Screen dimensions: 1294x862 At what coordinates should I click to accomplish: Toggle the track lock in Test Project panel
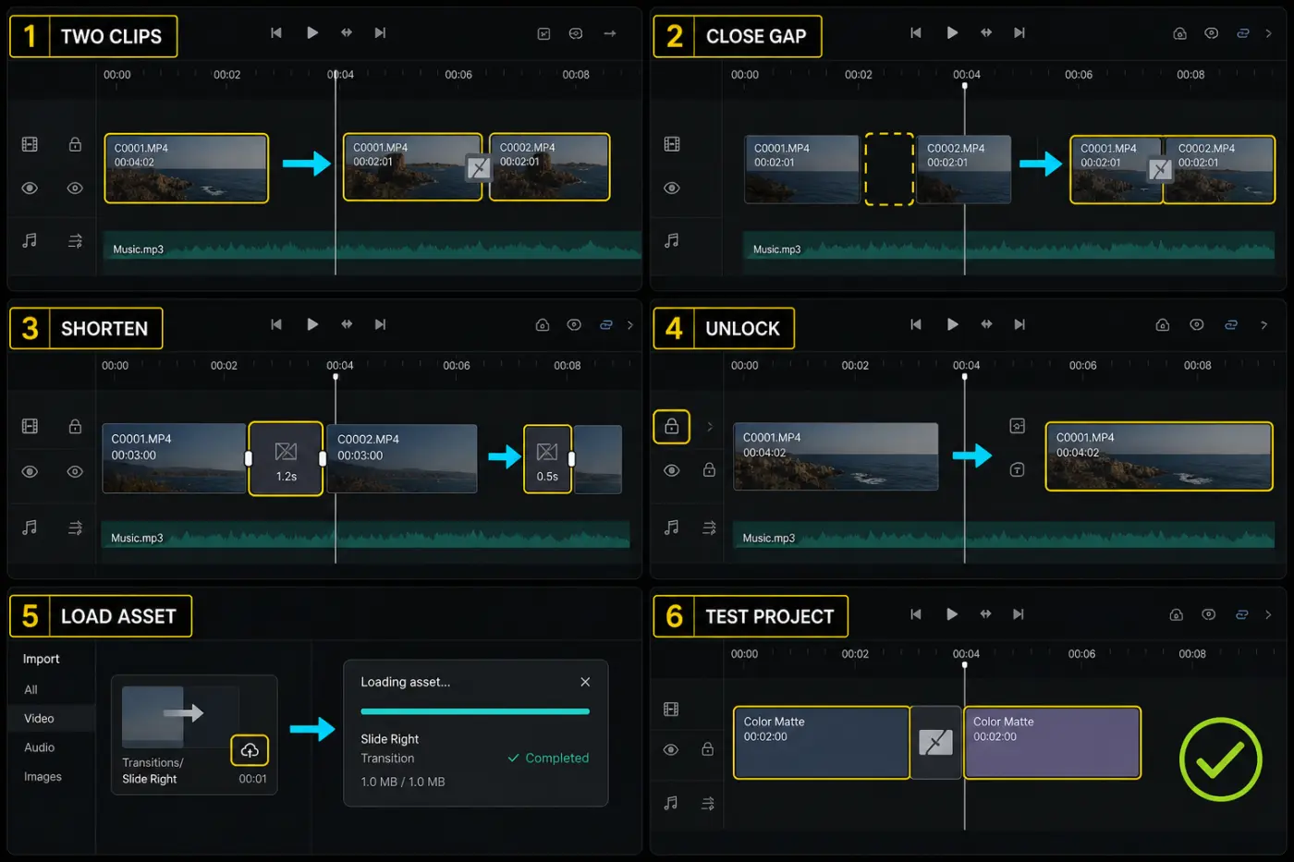tap(707, 749)
